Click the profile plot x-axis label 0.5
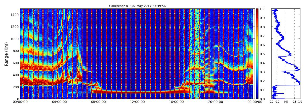The height and width of the screenshot is (108, 307). pyautogui.click(x=286, y=102)
